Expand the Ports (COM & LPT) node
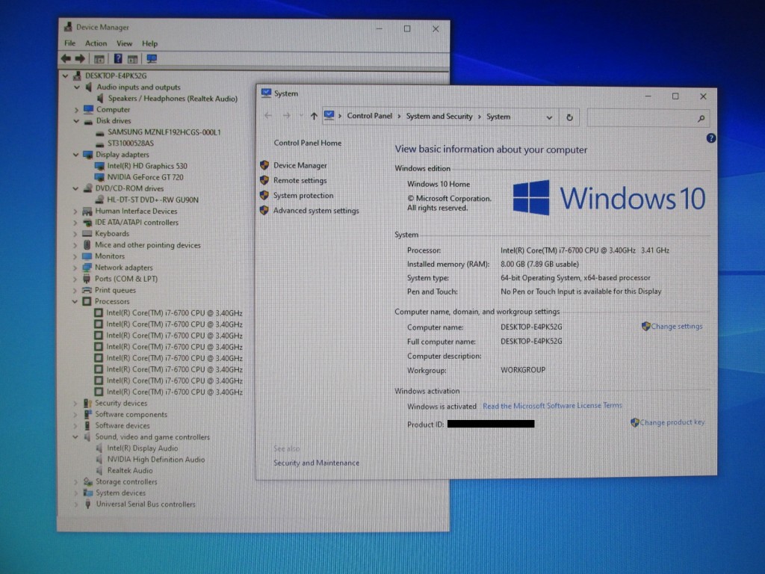 point(75,280)
